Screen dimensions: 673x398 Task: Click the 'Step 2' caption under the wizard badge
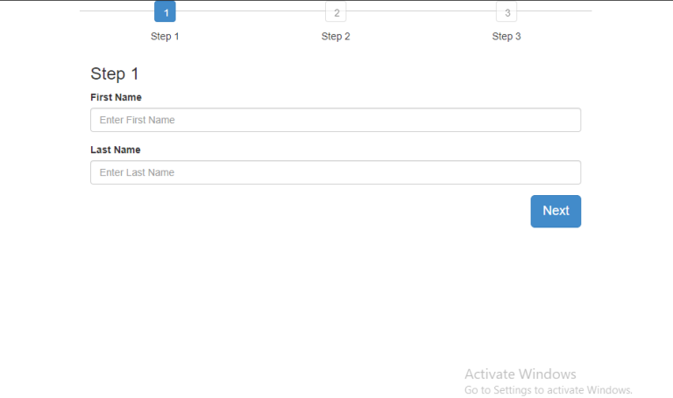coord(336,37)
